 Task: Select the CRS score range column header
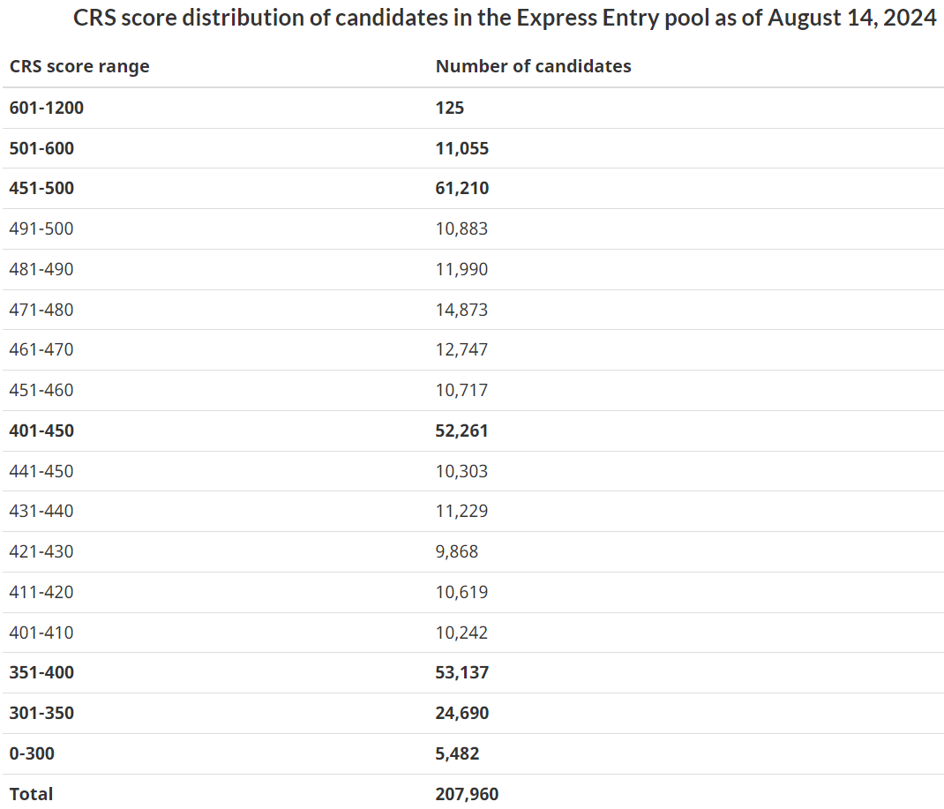click(79, 66)
